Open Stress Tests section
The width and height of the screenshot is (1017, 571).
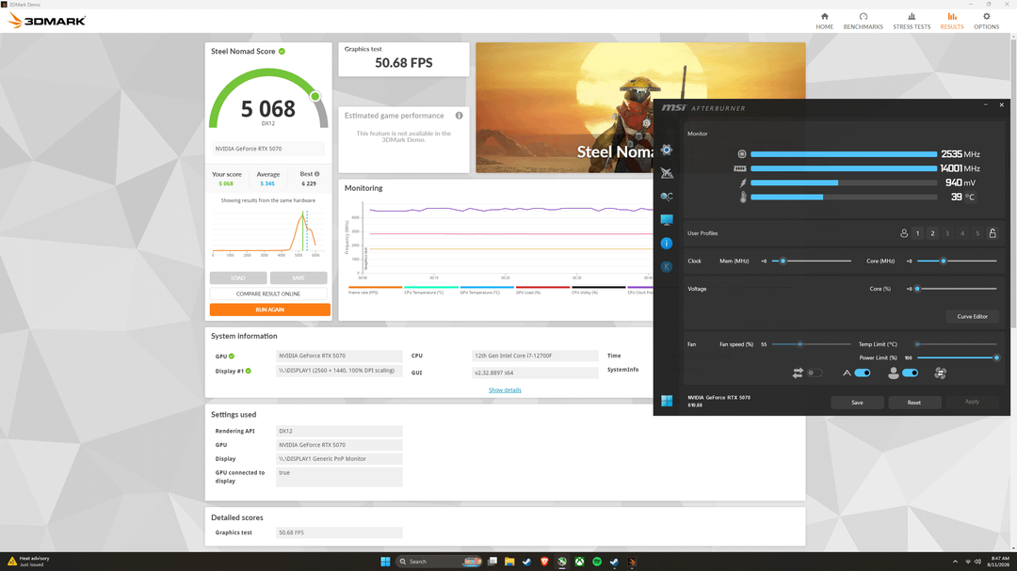[x=912, y=21]
